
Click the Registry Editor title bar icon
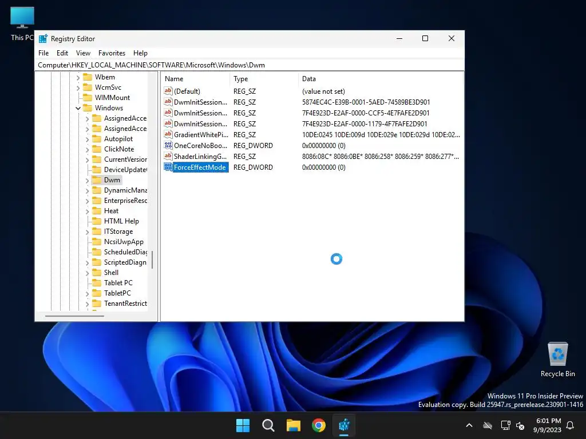[43, 38]
